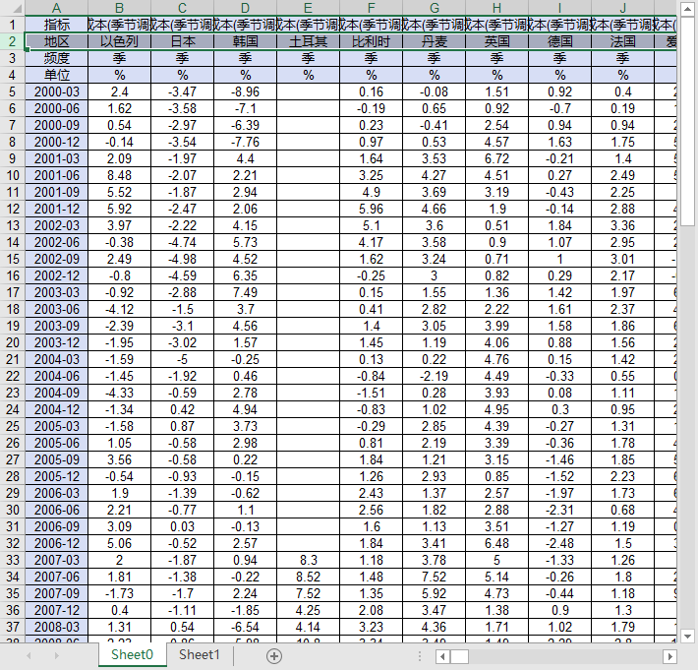Select row 33 header
The image size is (698, 670).
tap(13, 560)
